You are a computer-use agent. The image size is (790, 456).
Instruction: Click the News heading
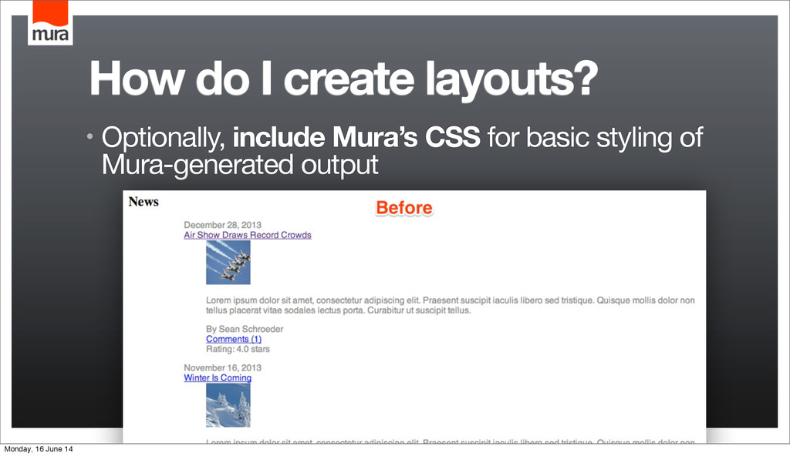[x=143, y=202]
